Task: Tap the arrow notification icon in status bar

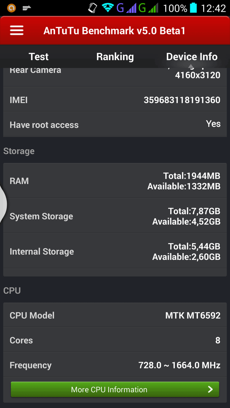Action: click(26, 8)
